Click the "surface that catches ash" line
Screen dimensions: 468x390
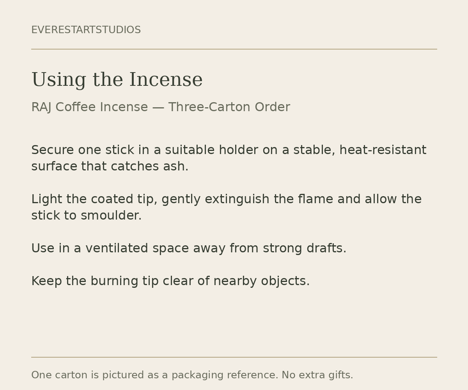coord(110,167)
